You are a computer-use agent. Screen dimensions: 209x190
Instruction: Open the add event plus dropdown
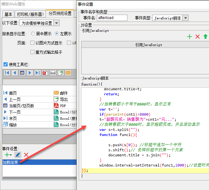8,155
